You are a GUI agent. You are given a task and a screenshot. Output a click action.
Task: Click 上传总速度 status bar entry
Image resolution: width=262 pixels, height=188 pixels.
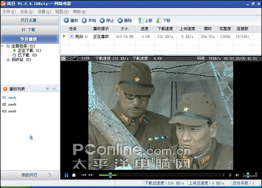click(x=207, y=183)
